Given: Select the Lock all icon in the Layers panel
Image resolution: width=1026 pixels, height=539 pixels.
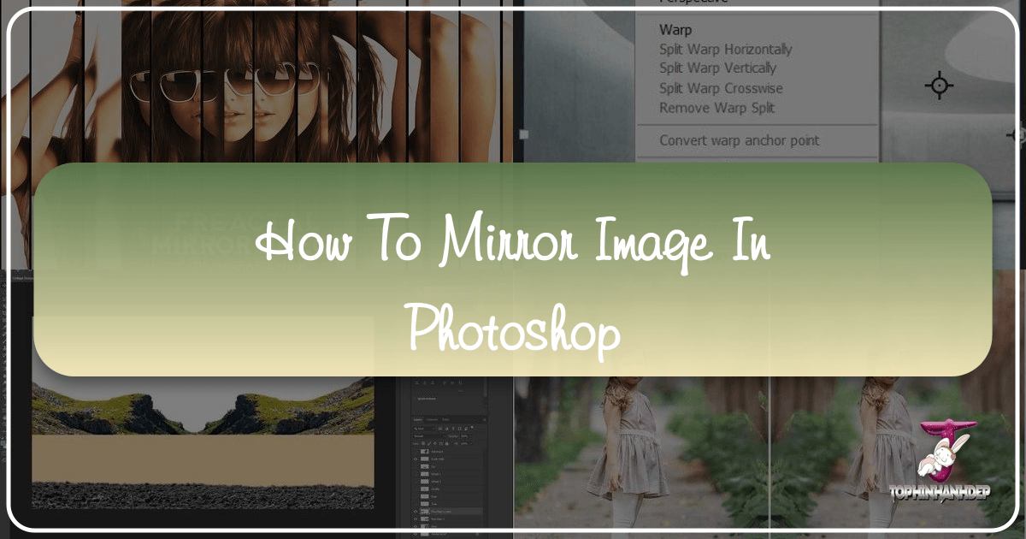Looking at the screenshot, I should point(446,443).
